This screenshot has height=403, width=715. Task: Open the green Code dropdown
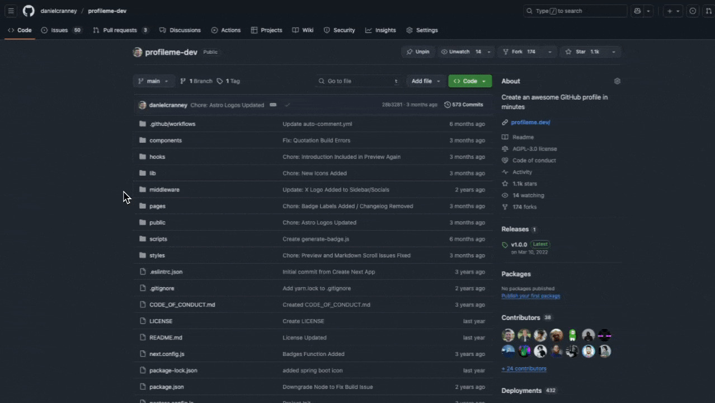469,81
